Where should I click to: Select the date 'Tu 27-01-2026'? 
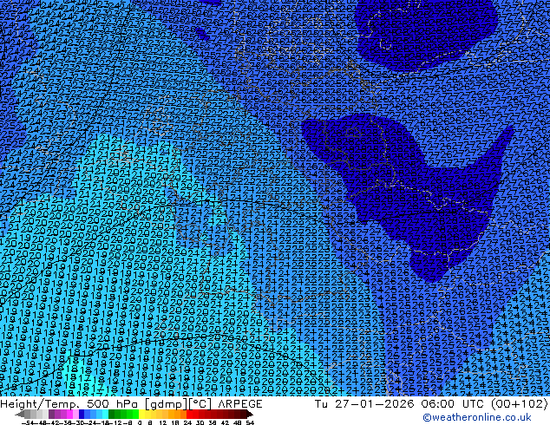[x=364, y=403]
